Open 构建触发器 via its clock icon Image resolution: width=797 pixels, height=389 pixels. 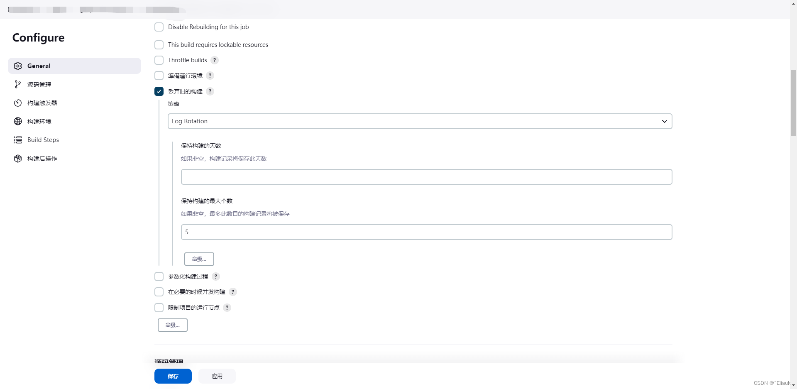pos(18,103)
